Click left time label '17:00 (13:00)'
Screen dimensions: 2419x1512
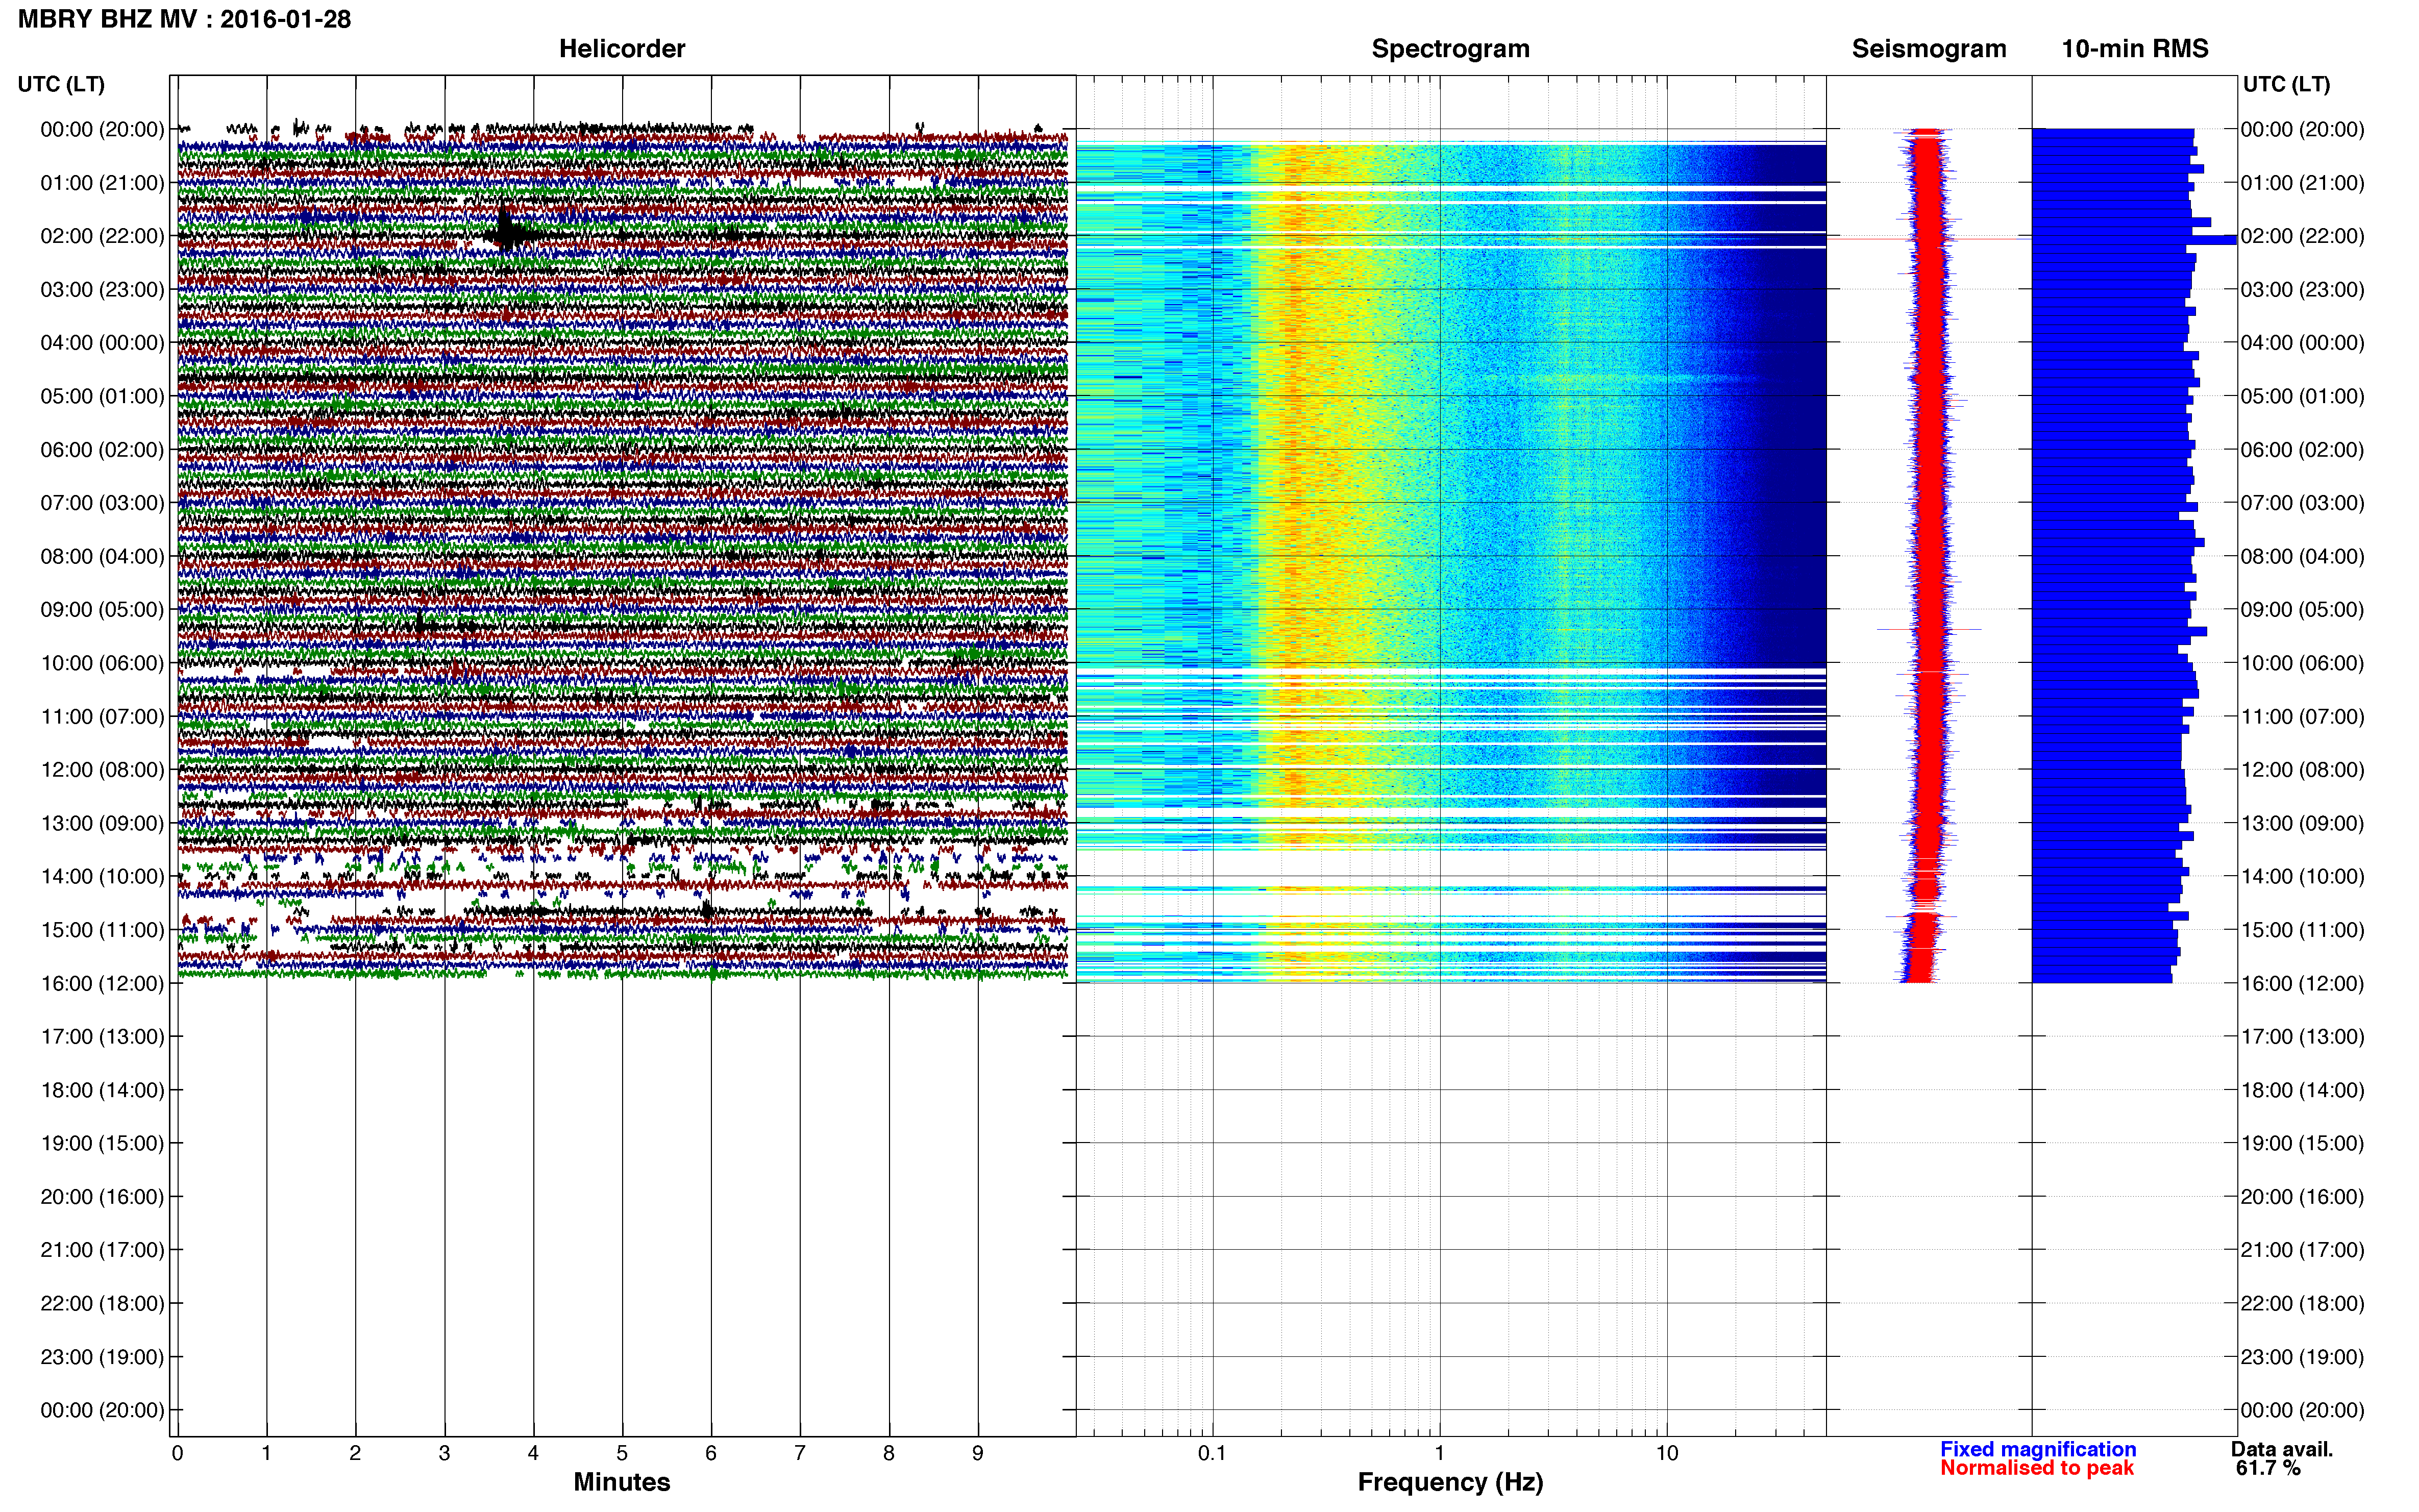point(102,1036)
